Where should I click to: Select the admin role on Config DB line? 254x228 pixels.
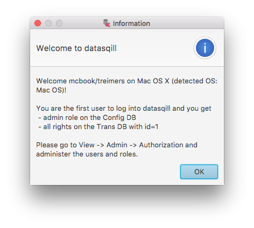87,118
